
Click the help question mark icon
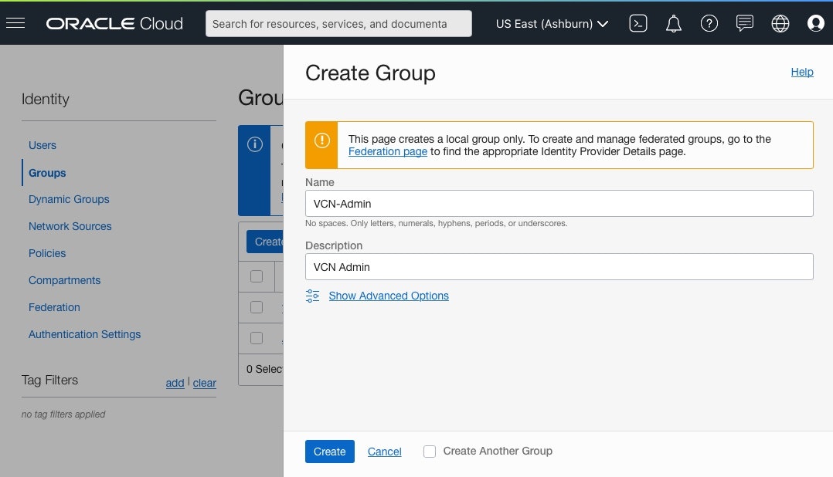[709, 23]
